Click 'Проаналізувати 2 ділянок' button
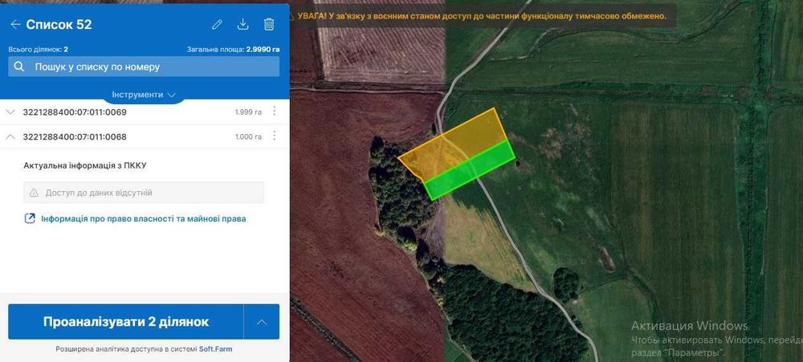Image resolution: width=803 pixels, height=362 pixels. [x=126, y=322]
